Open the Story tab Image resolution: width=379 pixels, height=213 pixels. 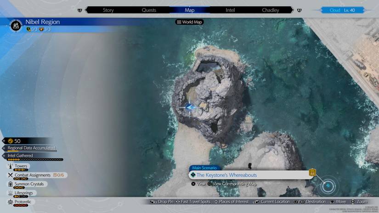pyautogui.click(x=108, y=10)
